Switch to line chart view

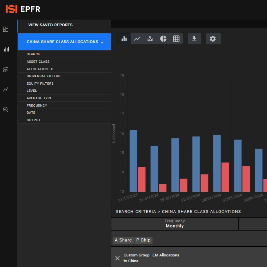click(x=137, y=39)
